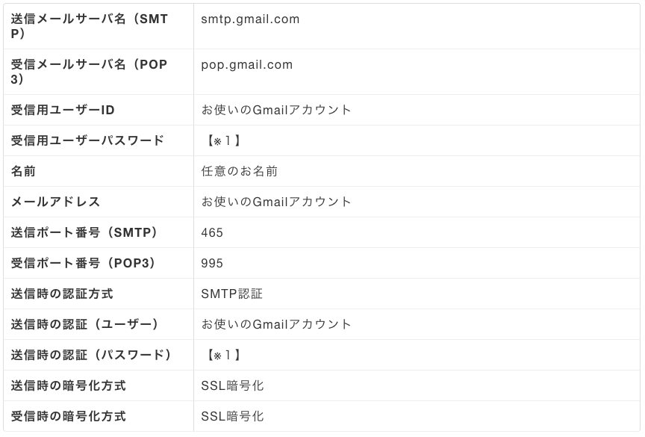Click the 受信用ユーザーパスワード label
Viewport: 645px width, 437px height.
point(87,140)
